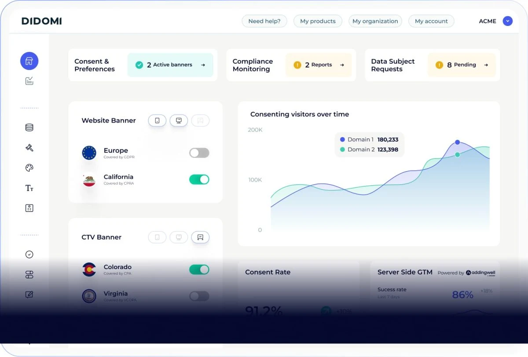528x357 pixels.
Task: Select the gavel icon in sidebar
Action: click(29, 148)
